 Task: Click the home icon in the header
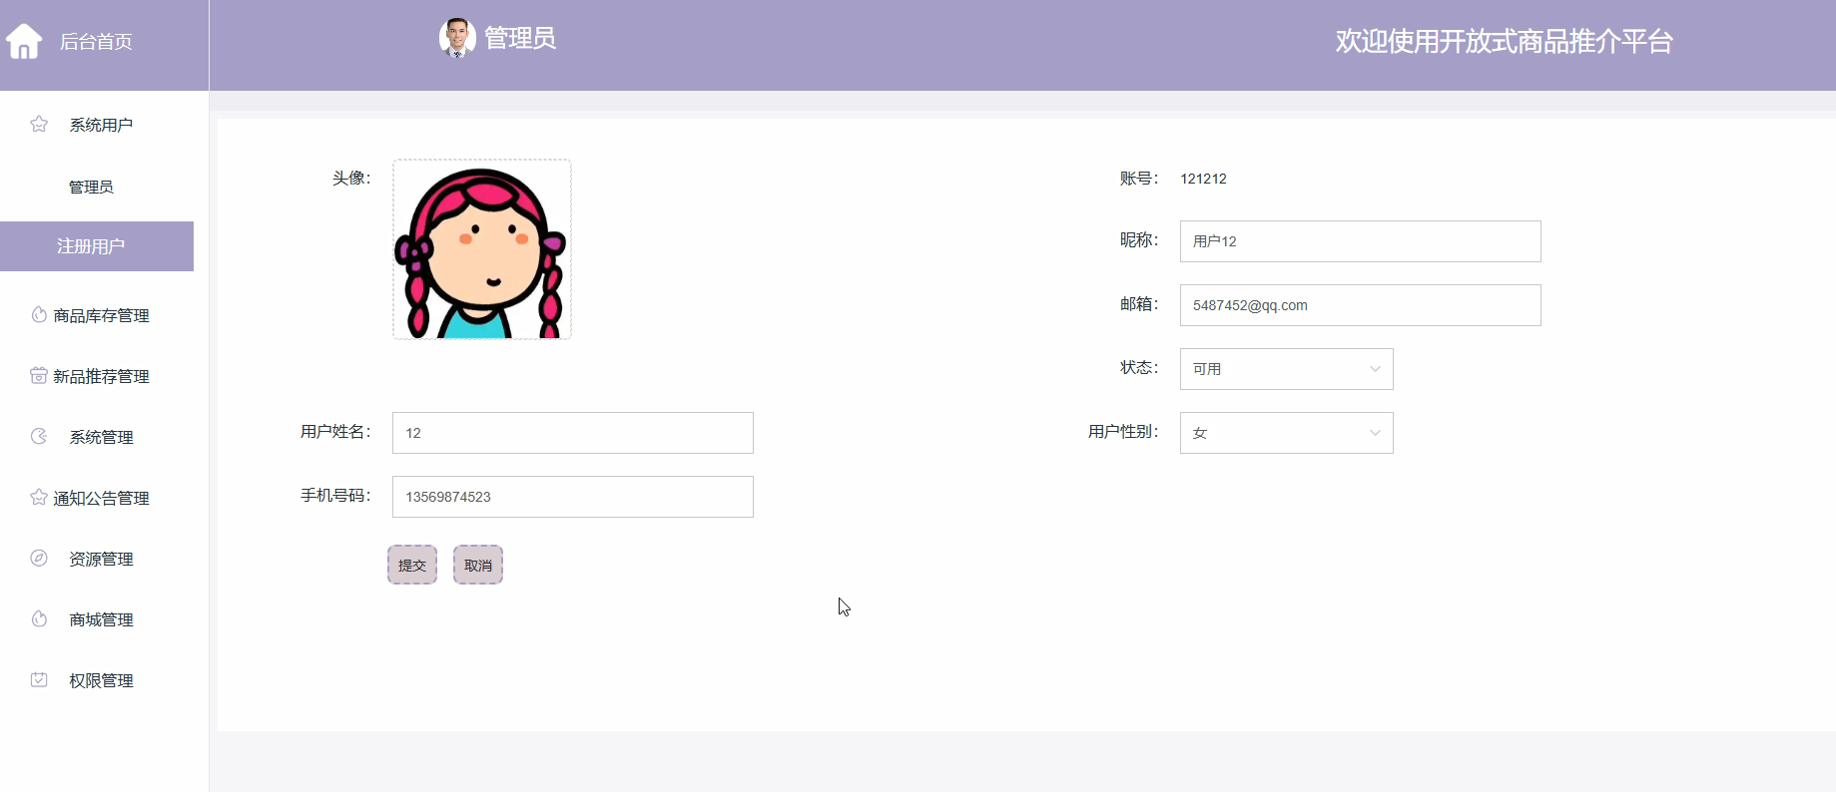pos(24,41)
